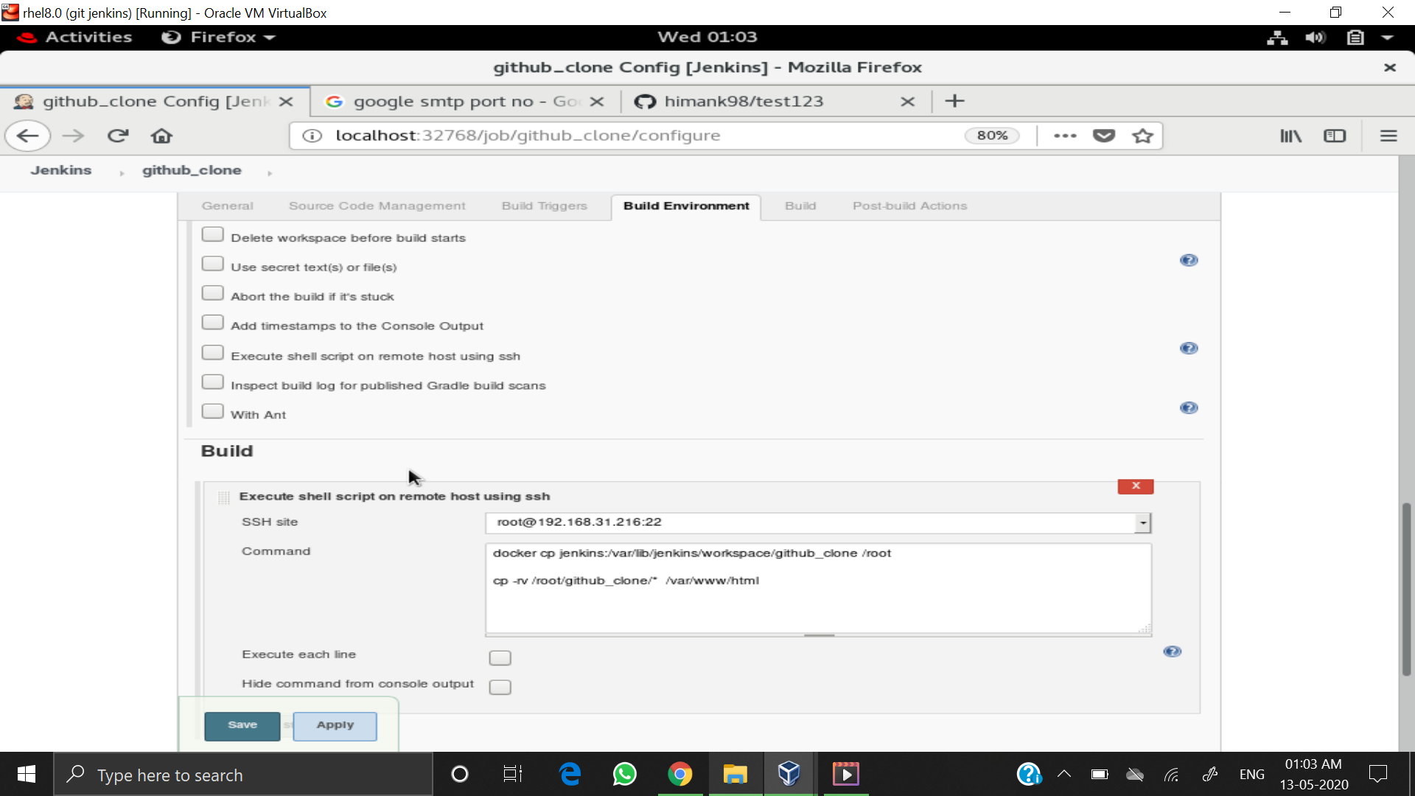This screenshot has height=796, width=1415.
Task: Open the page actions menu with three dots
Action: pyautogui.click(x=1065, y=136)
